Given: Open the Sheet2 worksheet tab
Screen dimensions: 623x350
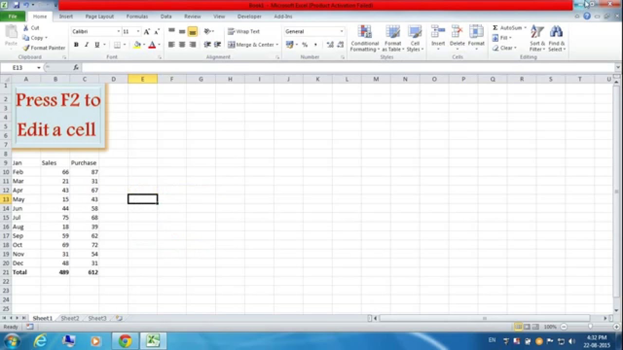Looking at the screenshot, I should [70, 318].
